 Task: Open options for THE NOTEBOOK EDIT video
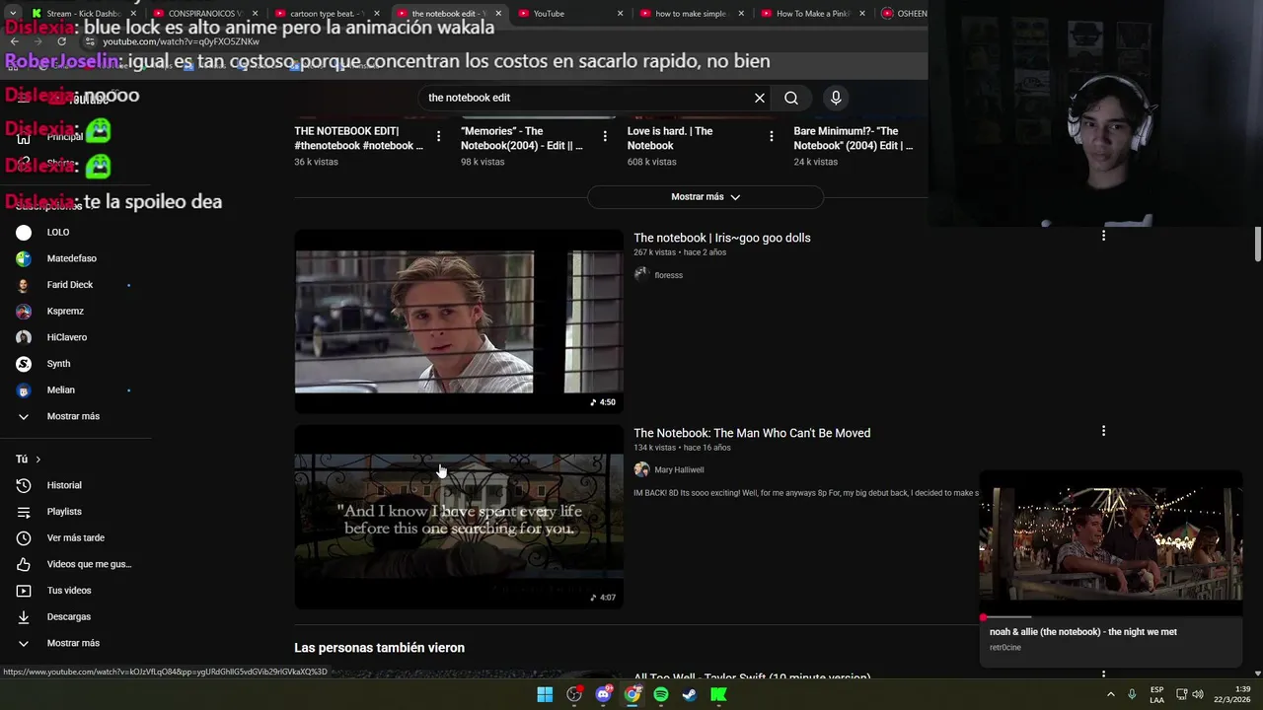pos(439,137)
